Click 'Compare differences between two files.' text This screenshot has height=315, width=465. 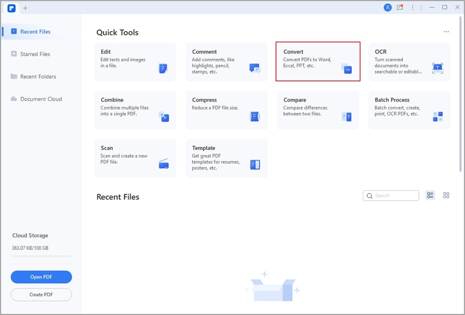[305, 111]
